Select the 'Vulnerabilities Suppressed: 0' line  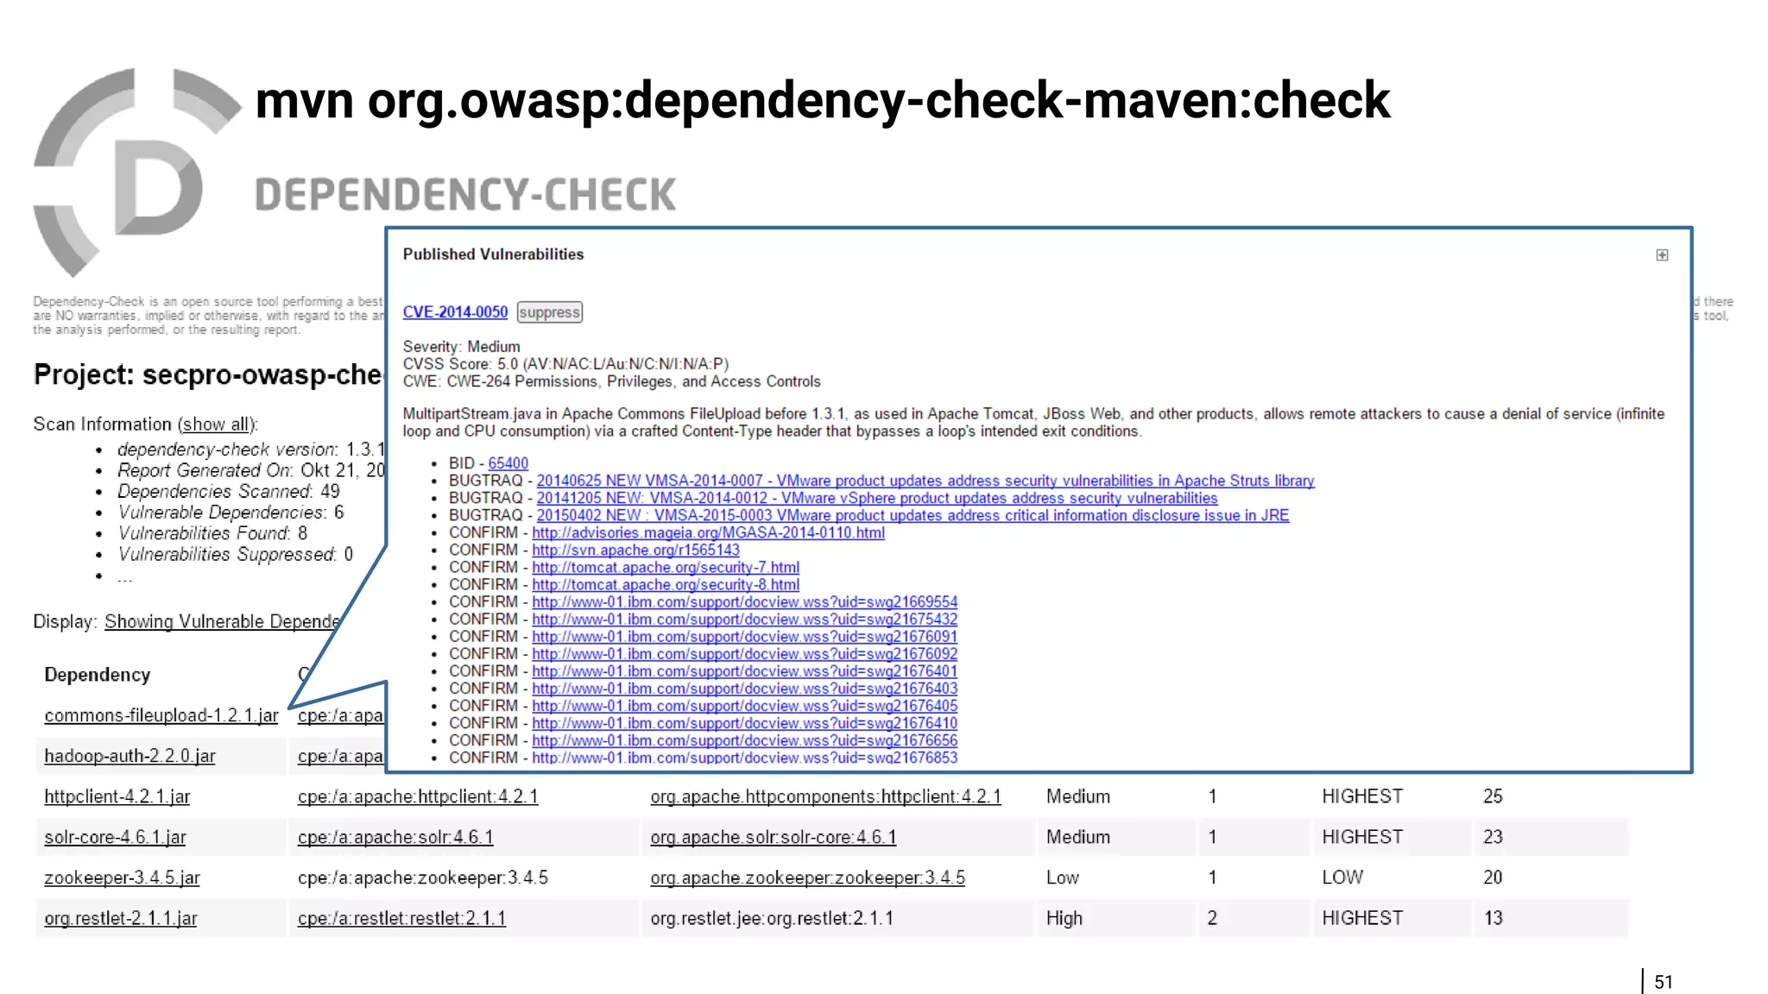[236, 554]
